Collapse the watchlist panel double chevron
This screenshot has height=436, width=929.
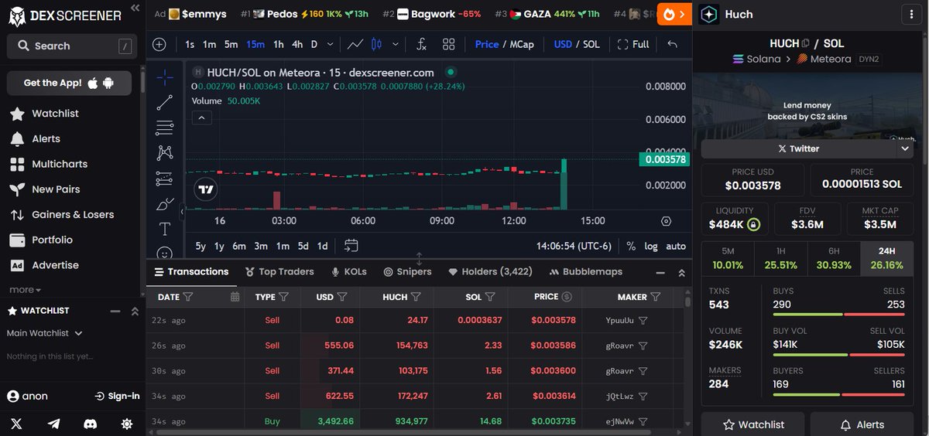point(135,311)
